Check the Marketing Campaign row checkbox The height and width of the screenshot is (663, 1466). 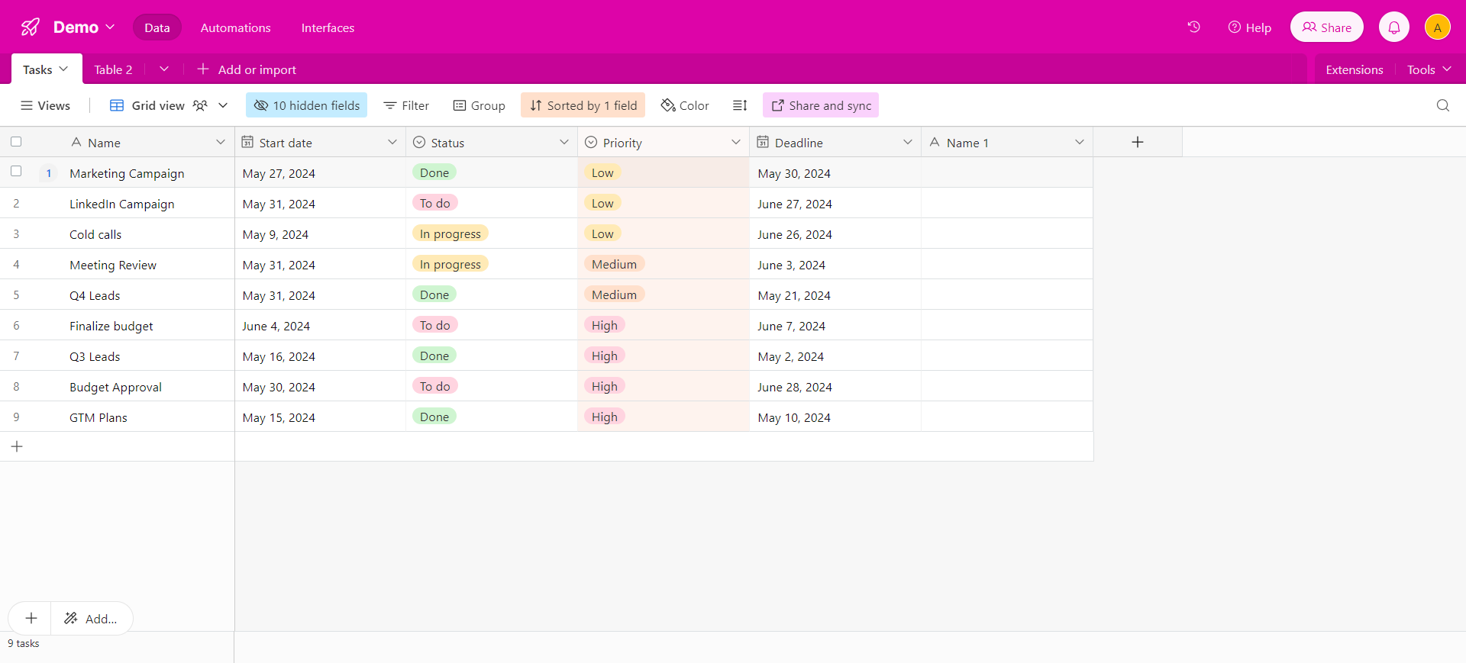pos(16,172)
